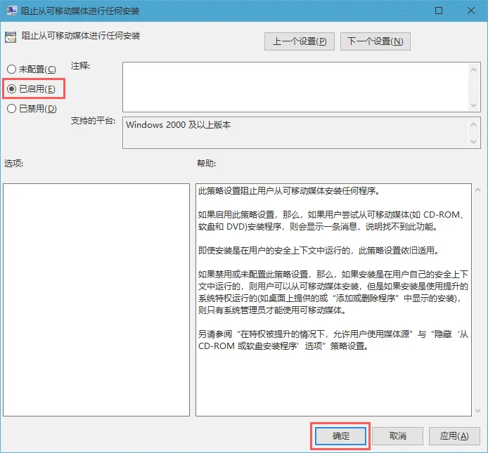This screenshot has height=453, width=488.
Task: Maximize the policy settings window
Action: [x=438, y=11]
